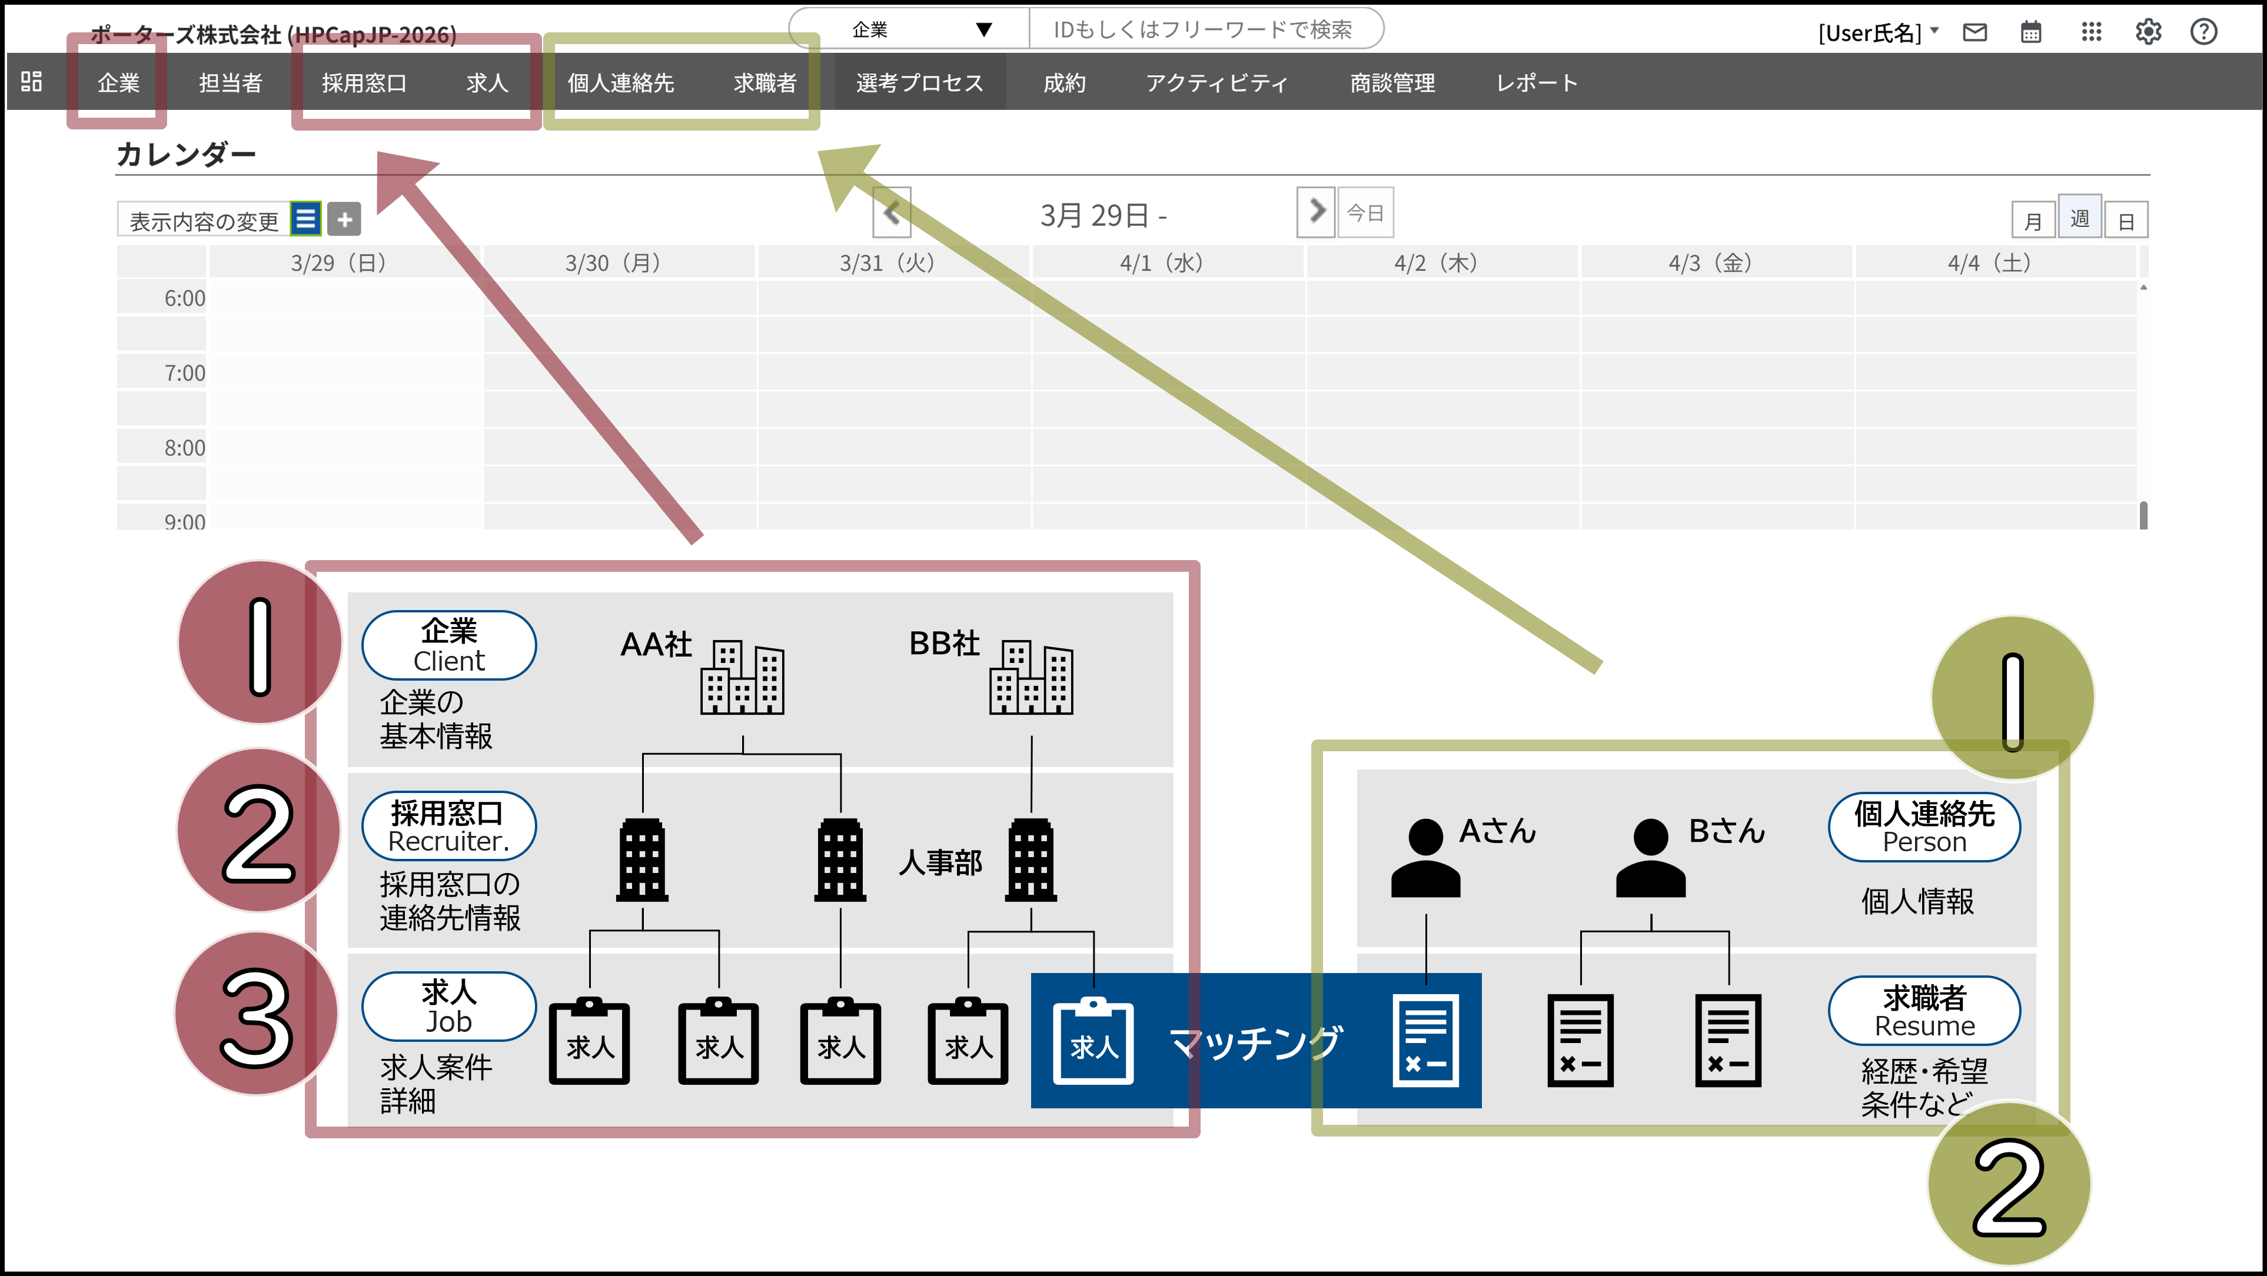Switch calendar to month view 月
This screenshot has width=2267, height=1276.
(x=2033, y=221)
